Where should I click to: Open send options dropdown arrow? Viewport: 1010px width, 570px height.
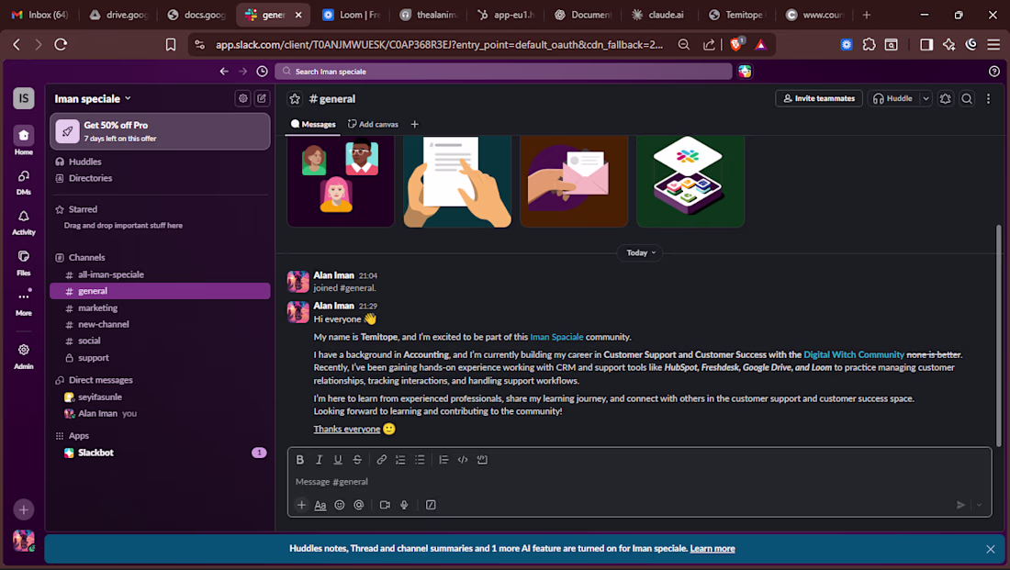pyautogui.click(x=979, y=505)
